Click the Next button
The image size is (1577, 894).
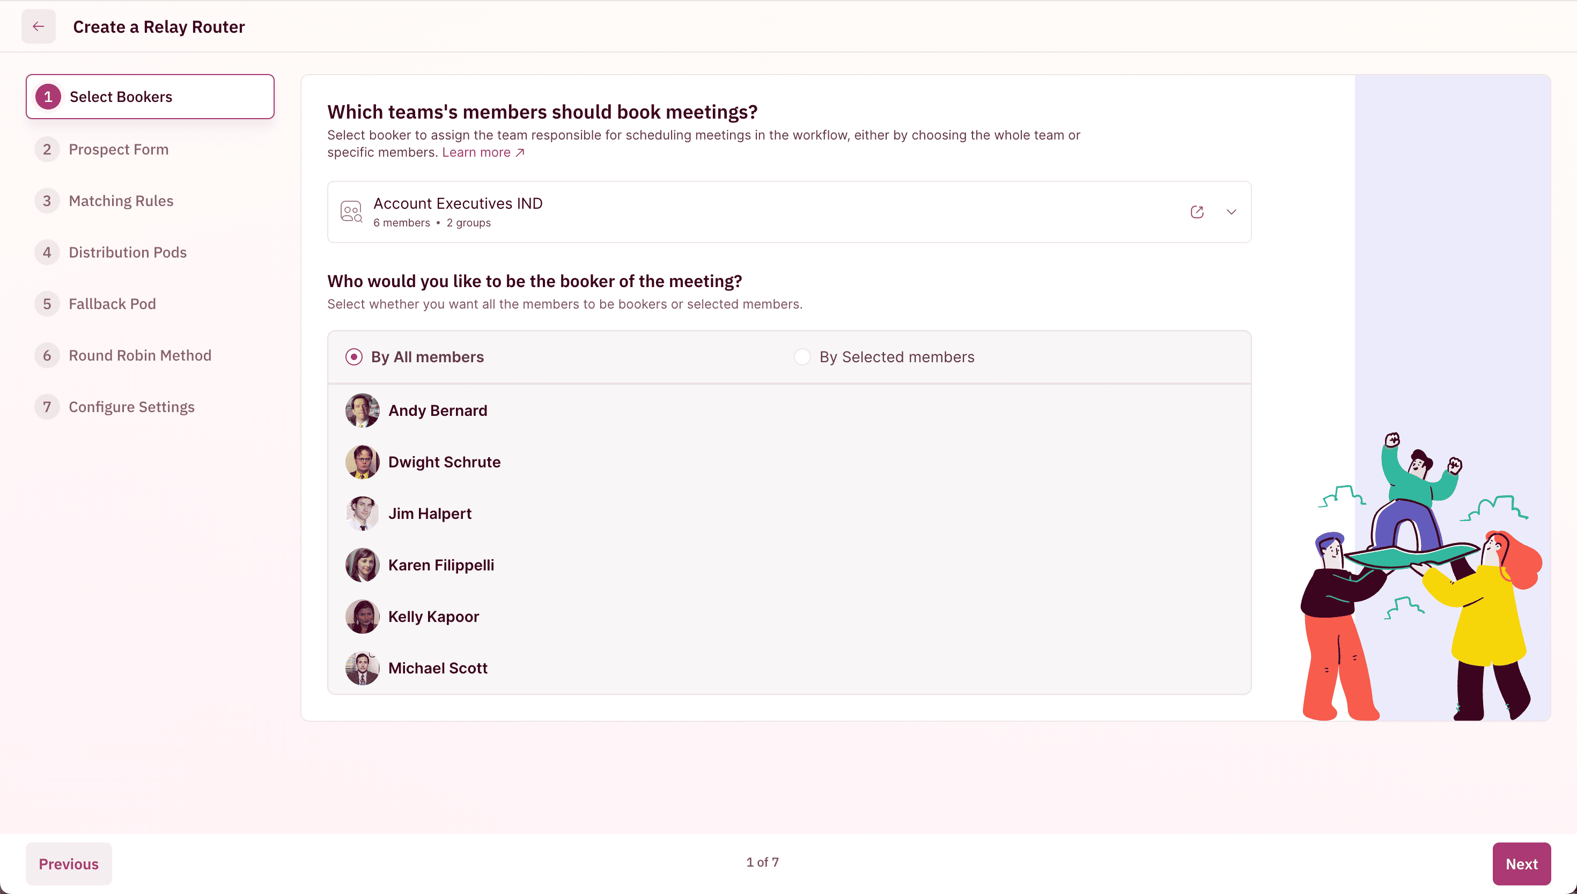click(x=1521, y=863)
